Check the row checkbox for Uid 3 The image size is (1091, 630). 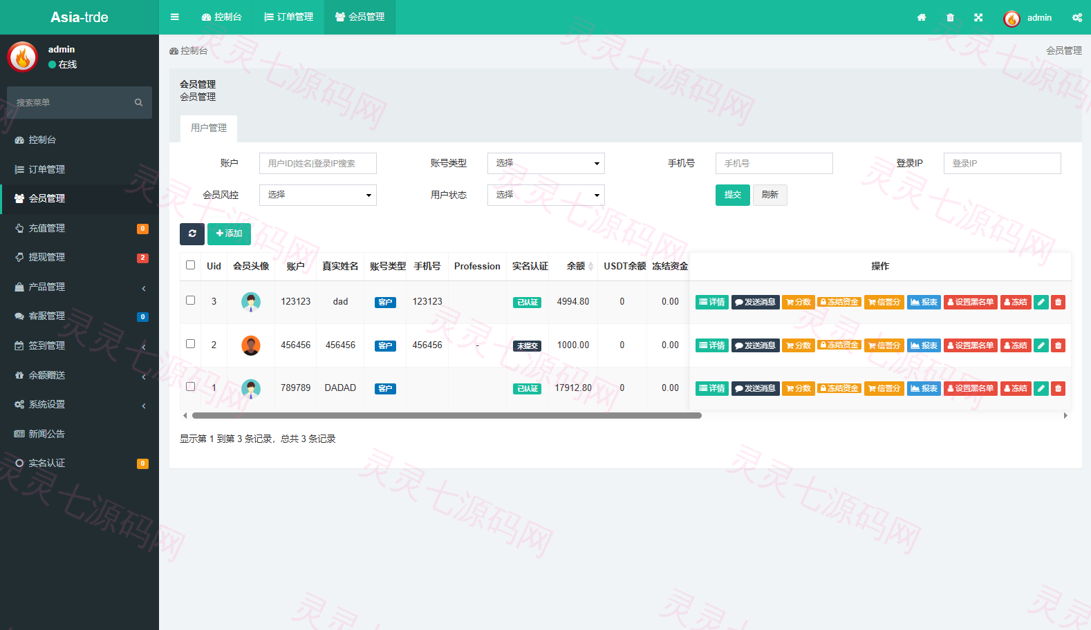pos(191,300)
